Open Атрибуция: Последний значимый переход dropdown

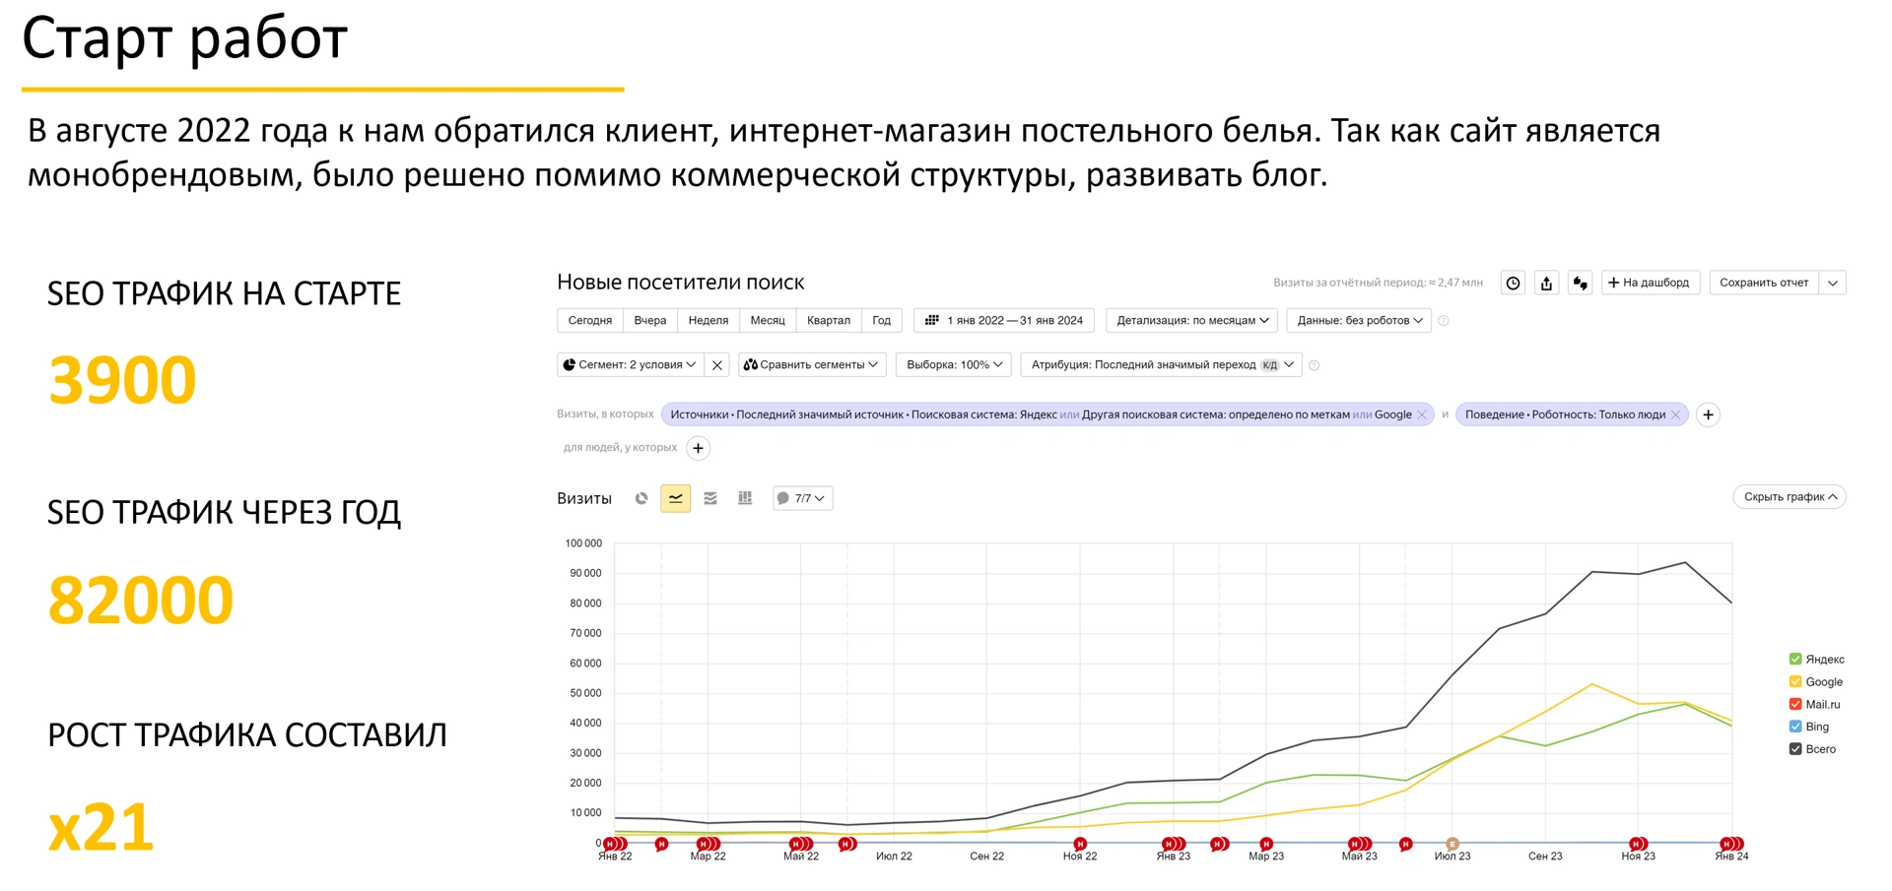1162,365
